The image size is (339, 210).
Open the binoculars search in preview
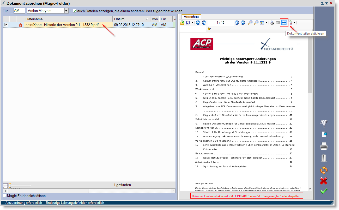[209, 29]
